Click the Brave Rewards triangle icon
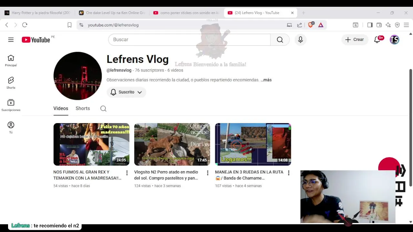This screenshot has height=232, width=413. point(321,25)
